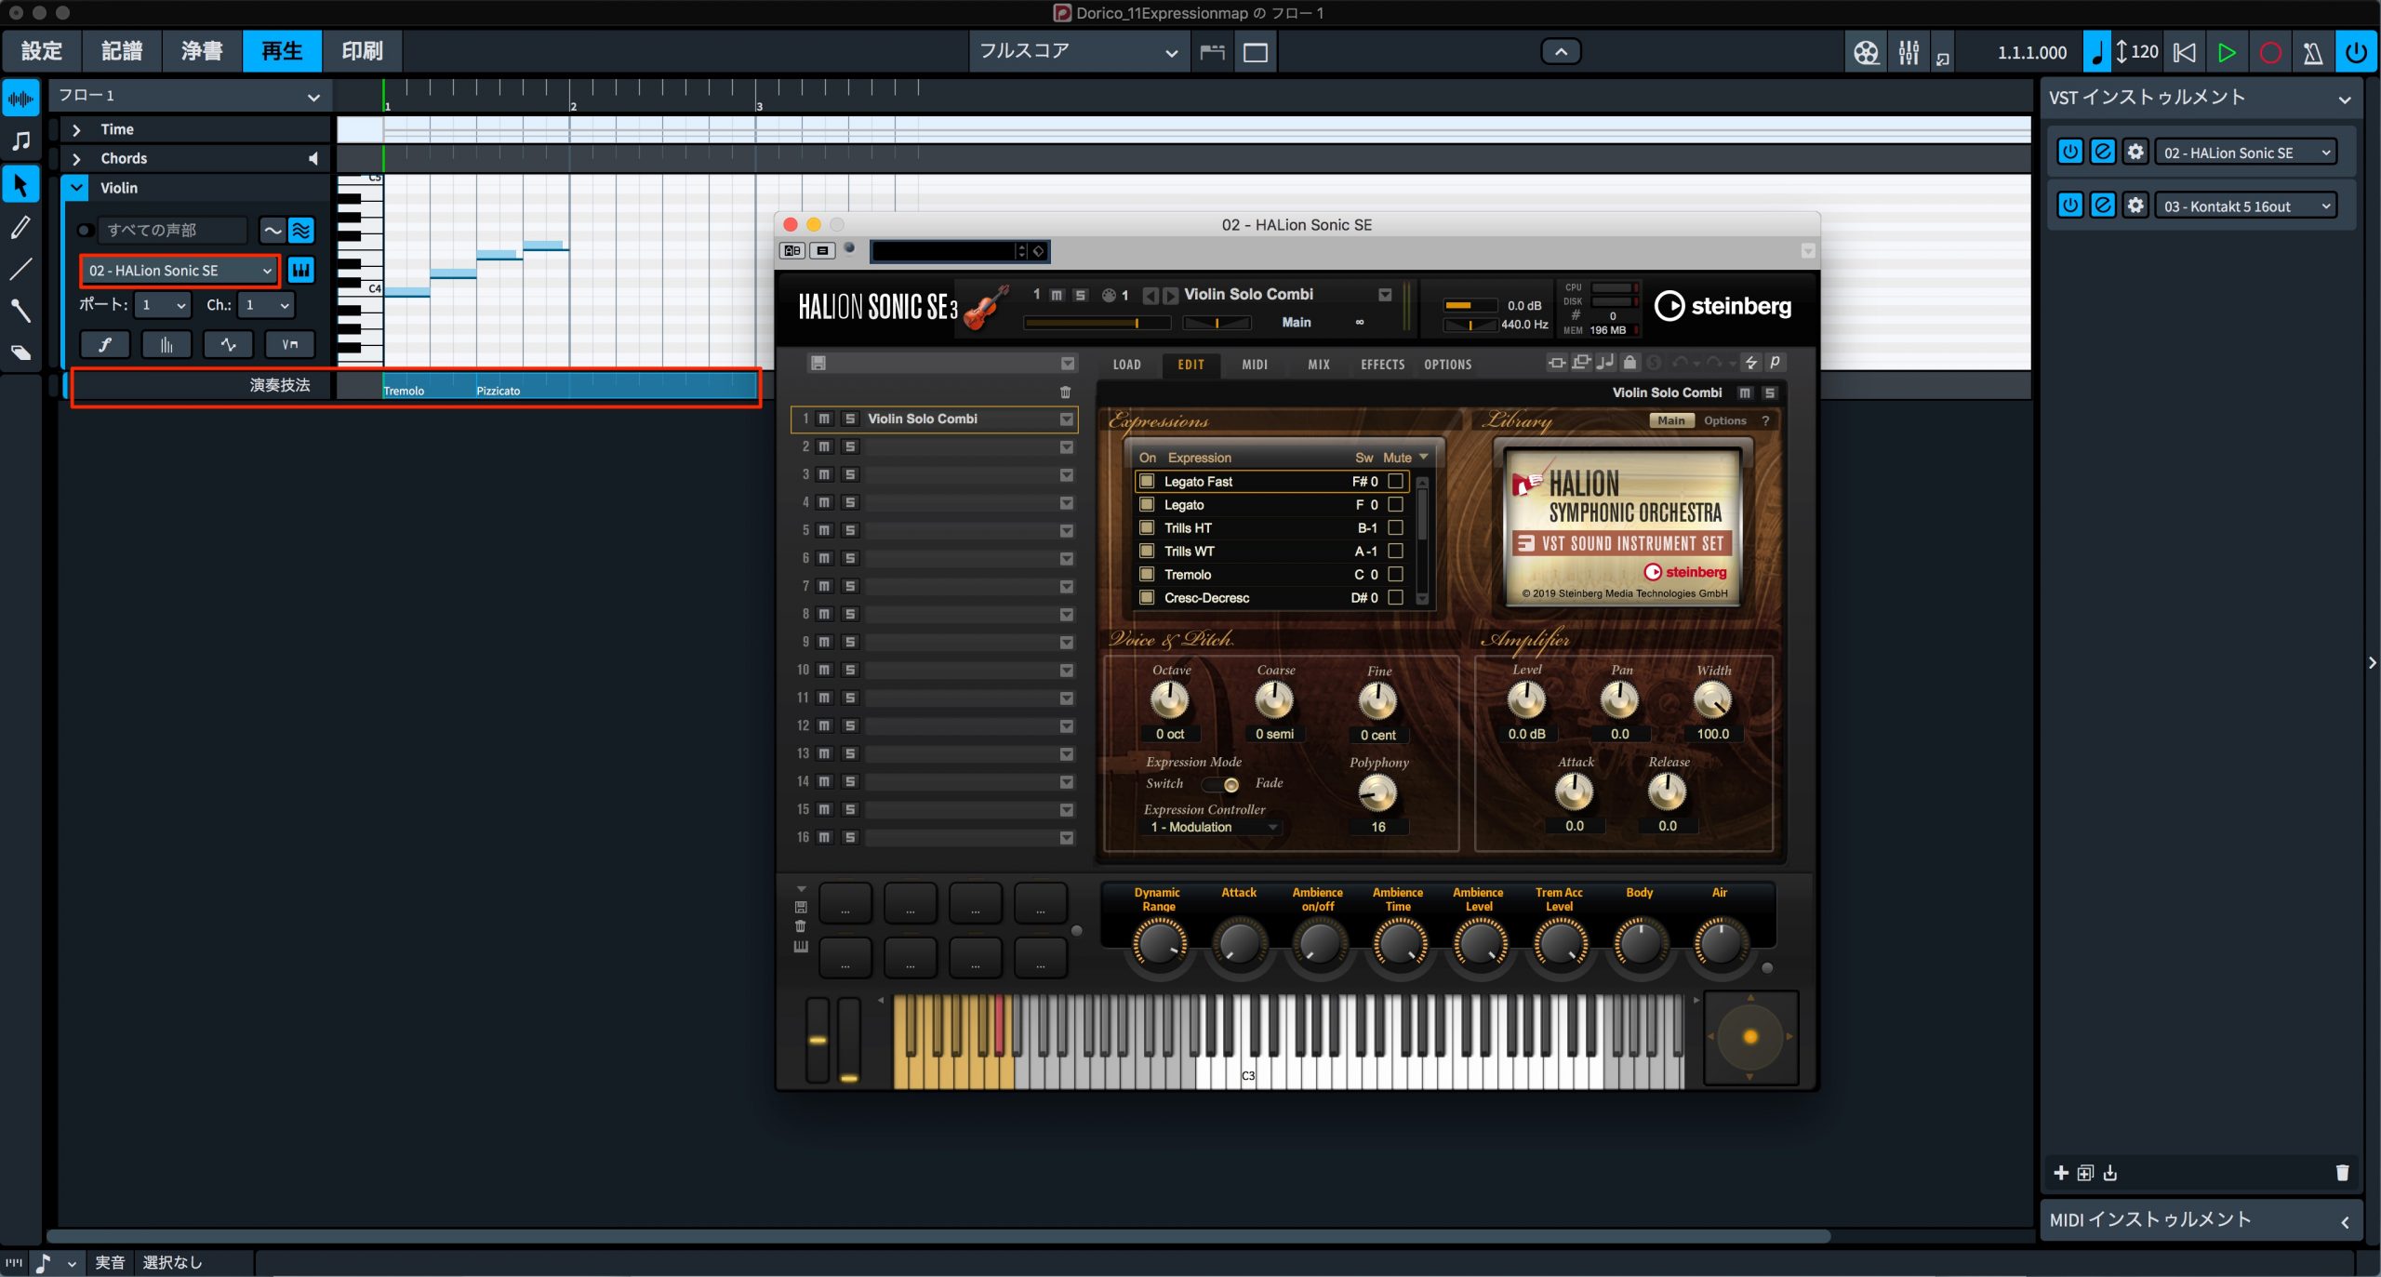The width and height of the screenshot is (2381, 1277).
Task: Select the eraser tool in left toolbox
Action: (20, 353)
